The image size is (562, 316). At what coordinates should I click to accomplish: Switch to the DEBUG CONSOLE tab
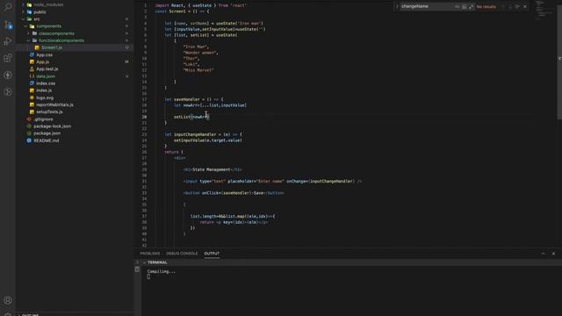[x=182, y=254]
